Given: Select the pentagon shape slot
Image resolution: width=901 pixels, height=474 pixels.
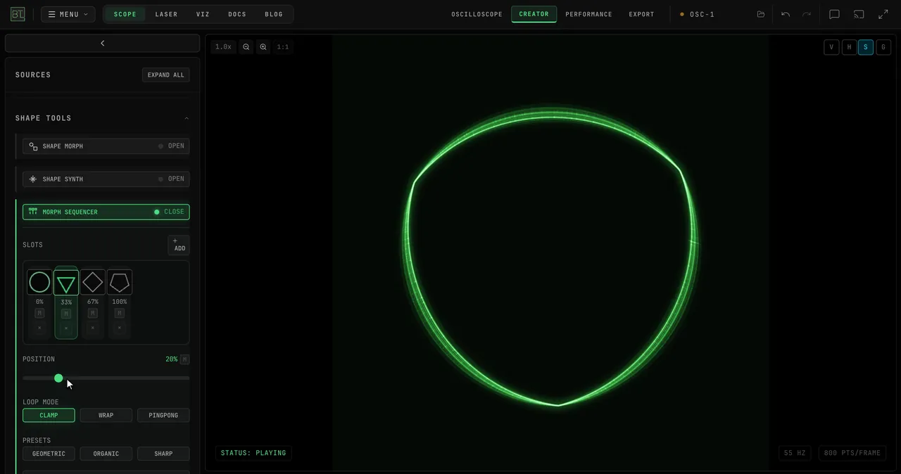Looking at the screenshot, I should [x=120, y=283].
